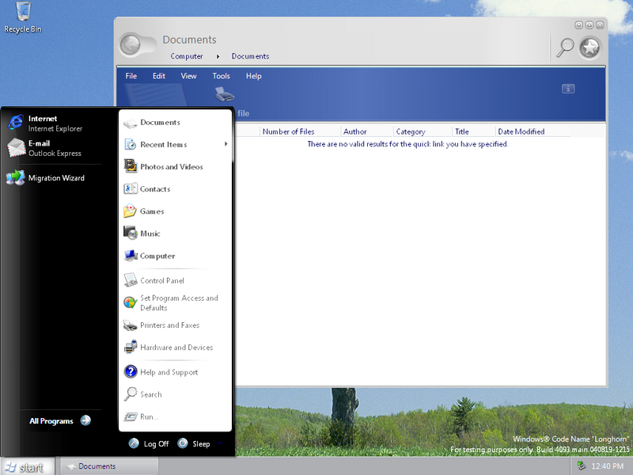Open the Migration Wizard

(x=55, y=178)
